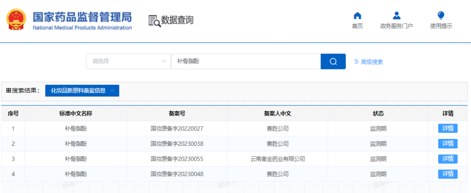The width and height of the screenshot is (471, 193).
Task: Open 详情 for record 国妆原备字20220027
Action: (448, 128)
